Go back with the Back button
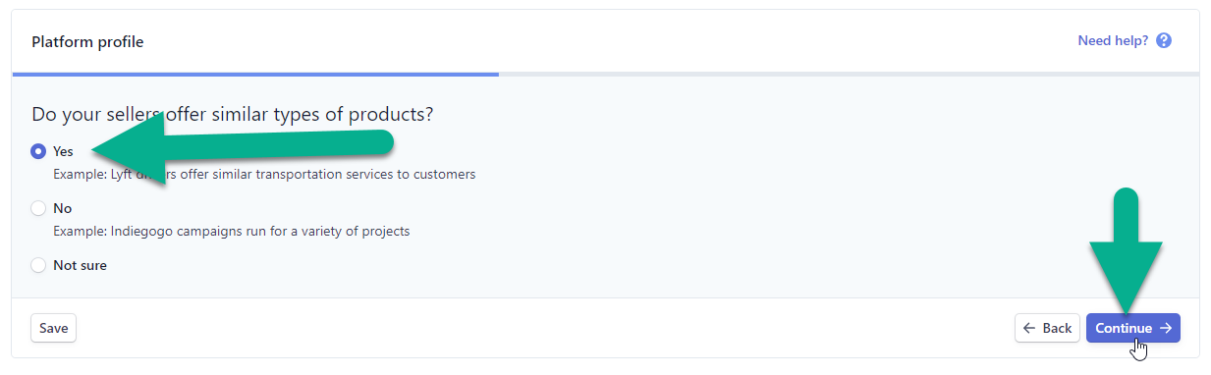 (1047, 329)
